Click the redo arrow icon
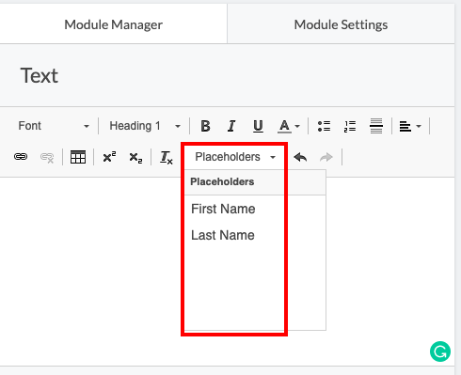Image resolution: width=461 pixels, height=375 pixels. point(326,157)
